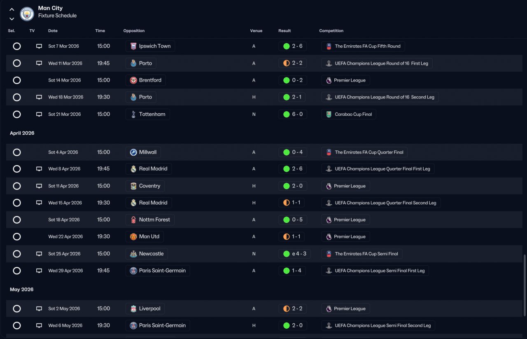Select the radio button for Coventry fixture
Image resolution: width=527 pixels, height=339 pixels.
(x=17, y=186)
